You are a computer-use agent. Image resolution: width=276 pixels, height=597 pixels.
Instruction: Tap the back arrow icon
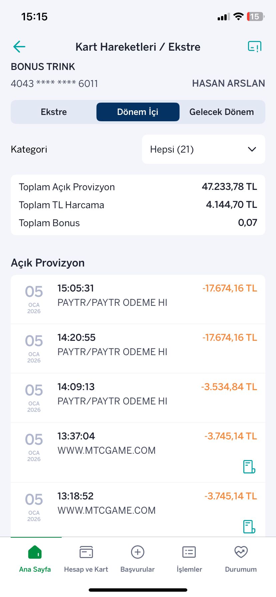tap(19, 47)
